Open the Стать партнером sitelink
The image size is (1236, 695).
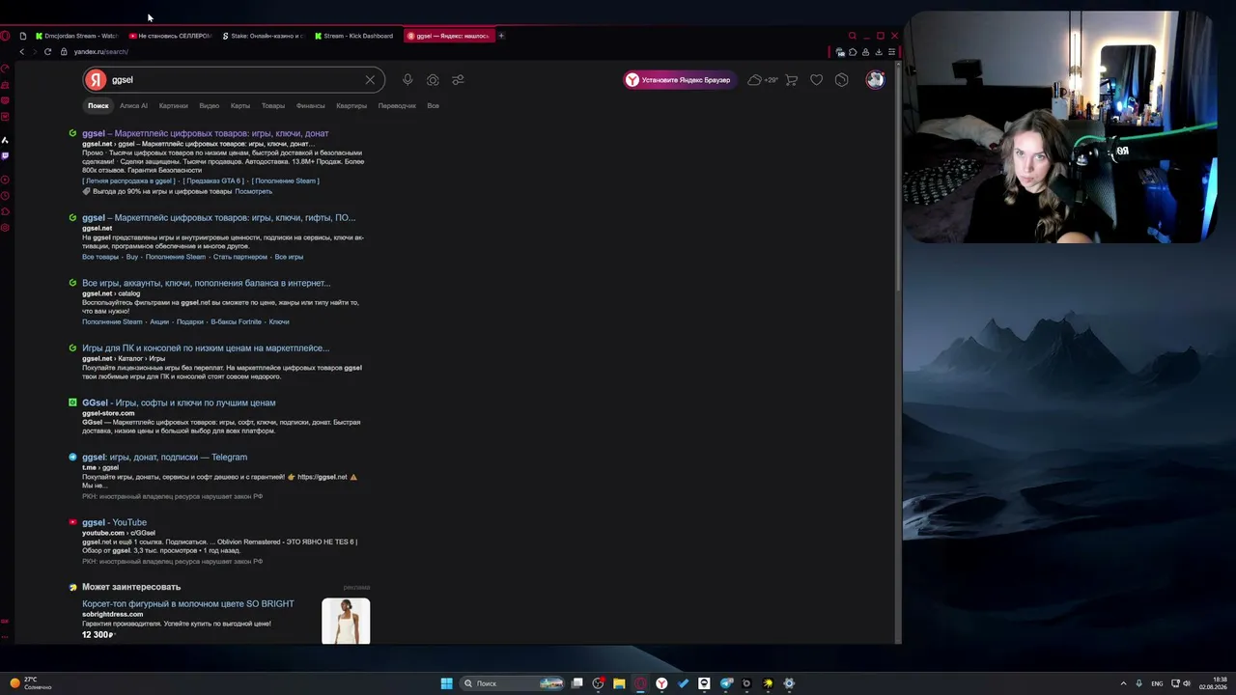click(x=240, y=257)
